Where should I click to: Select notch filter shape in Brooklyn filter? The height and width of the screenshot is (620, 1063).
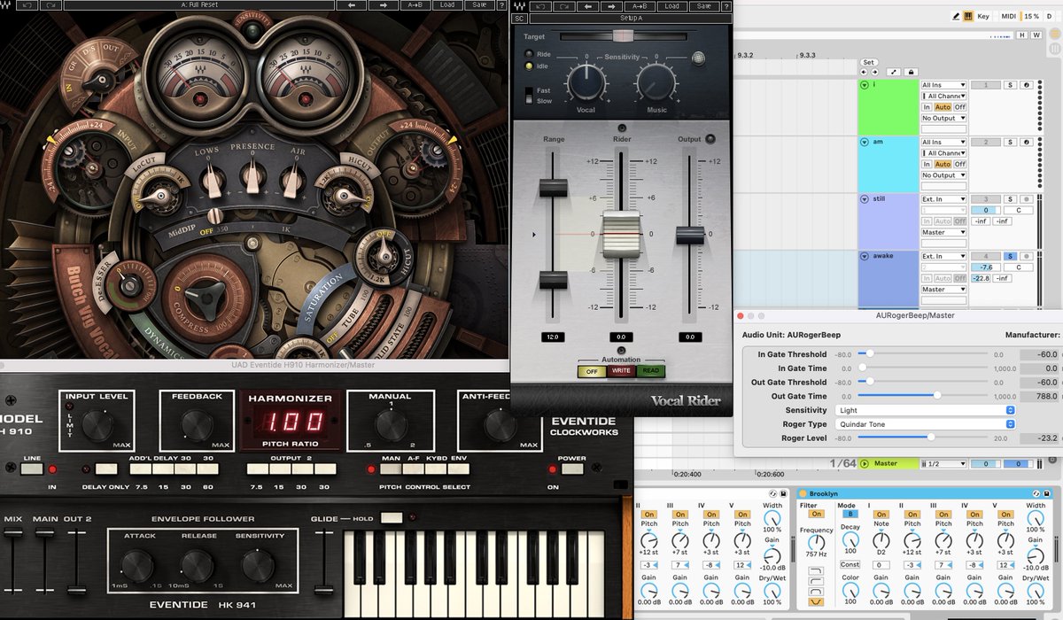816,601
